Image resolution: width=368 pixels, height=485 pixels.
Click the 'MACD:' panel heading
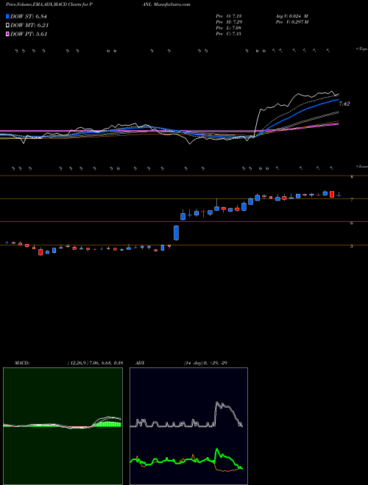point(21,363)
